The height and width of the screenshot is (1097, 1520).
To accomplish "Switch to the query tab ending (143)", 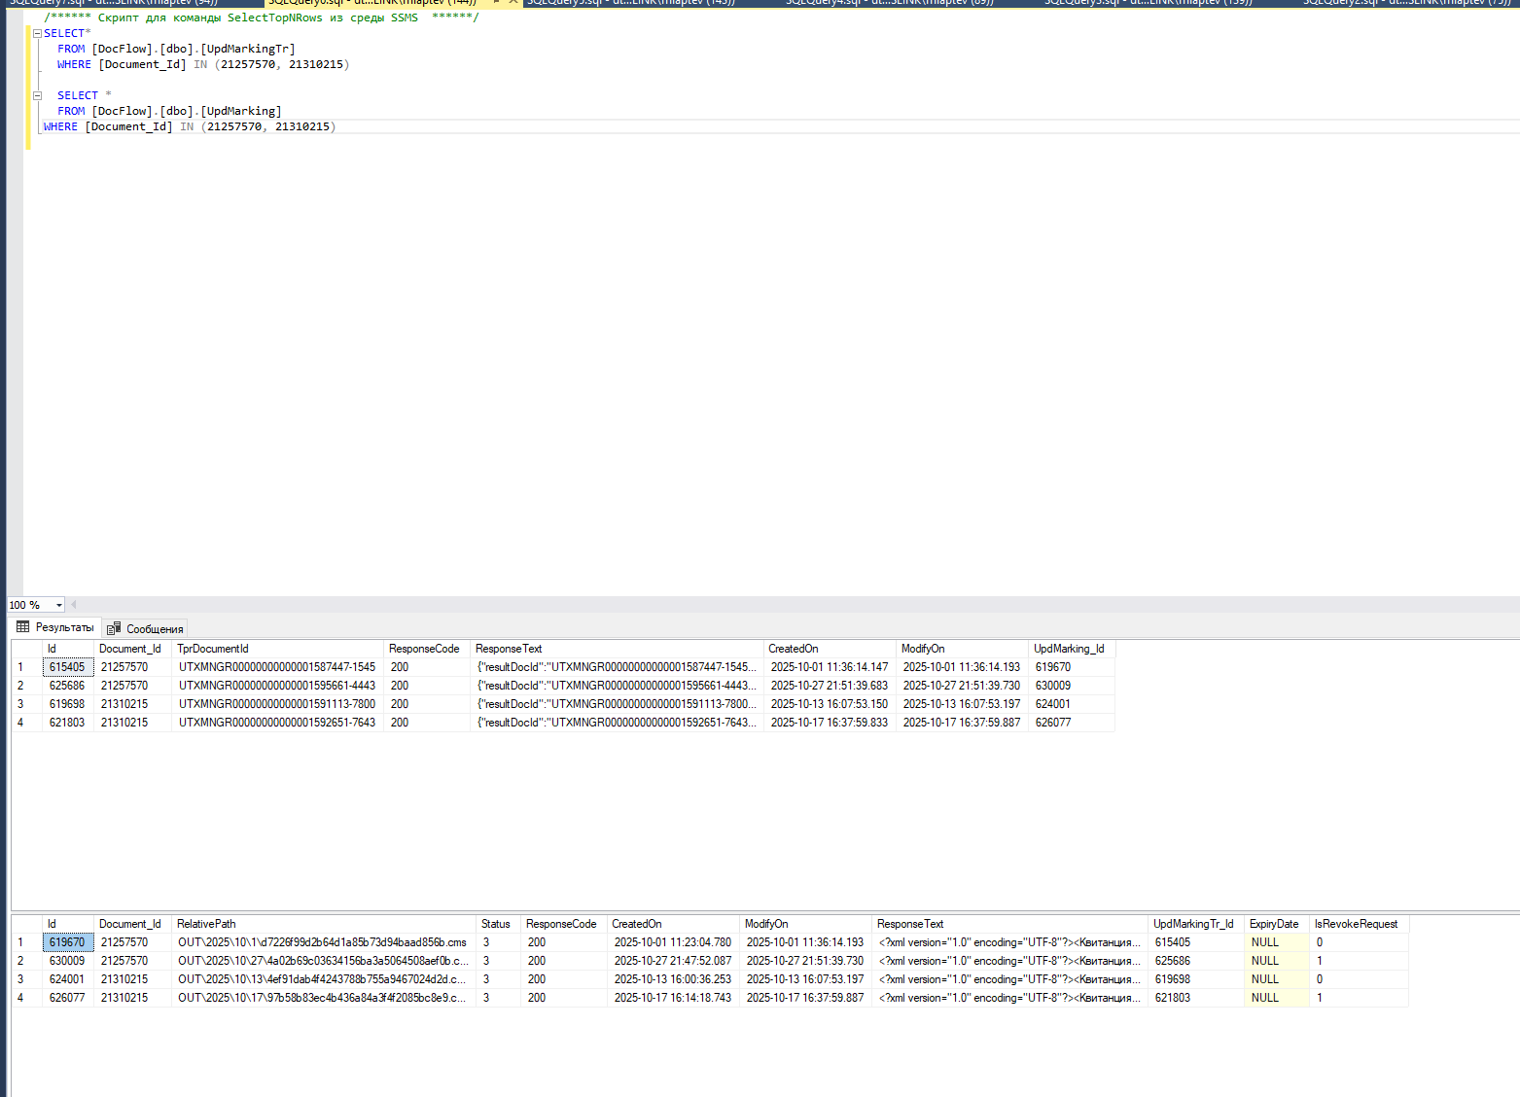I will [630, 3].
